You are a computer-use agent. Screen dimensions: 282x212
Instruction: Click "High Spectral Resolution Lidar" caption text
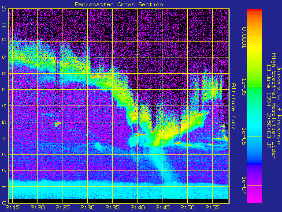coord(274,106)
